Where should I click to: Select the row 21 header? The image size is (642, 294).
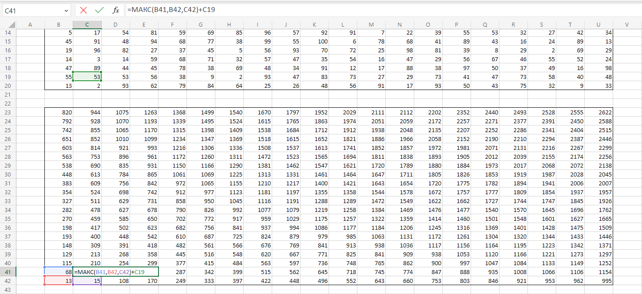point(8,94)
